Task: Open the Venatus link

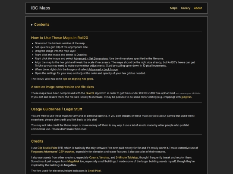Action: pos(104,158)
